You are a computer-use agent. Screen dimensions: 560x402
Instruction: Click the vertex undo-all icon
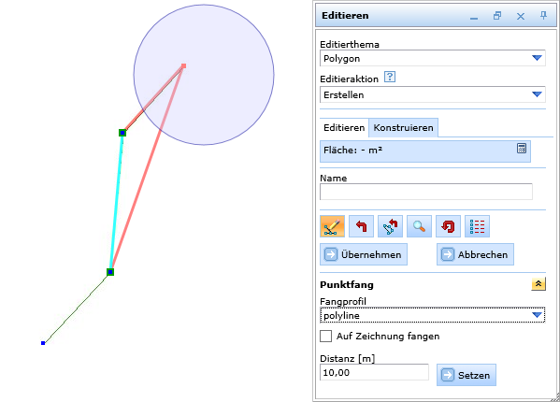click(x=390, y=226)
